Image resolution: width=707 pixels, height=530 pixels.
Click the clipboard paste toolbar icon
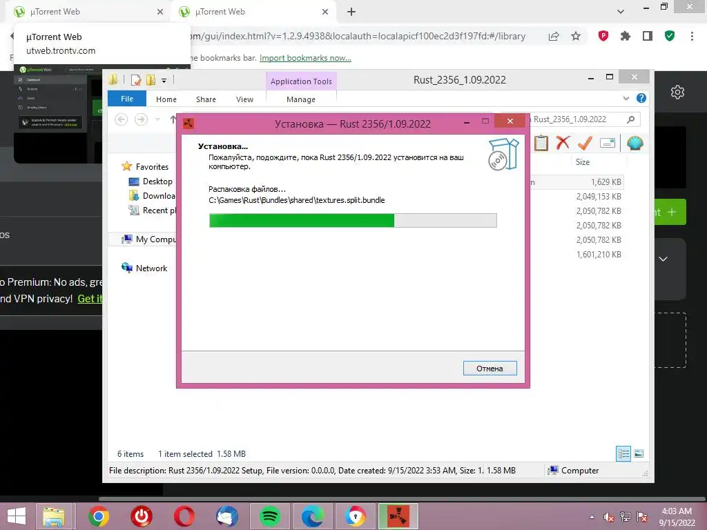[x=541, y=144]
